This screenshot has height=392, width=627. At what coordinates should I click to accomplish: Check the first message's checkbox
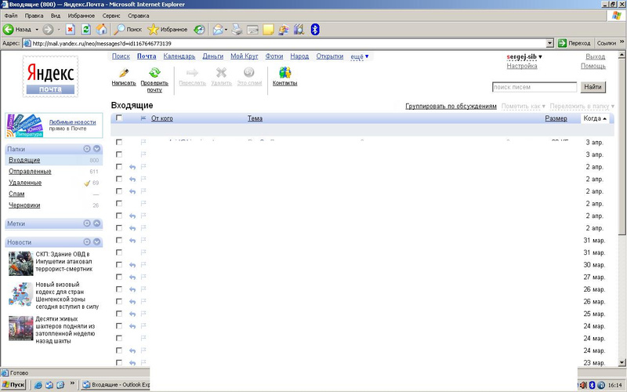click(x=119, y=143)
